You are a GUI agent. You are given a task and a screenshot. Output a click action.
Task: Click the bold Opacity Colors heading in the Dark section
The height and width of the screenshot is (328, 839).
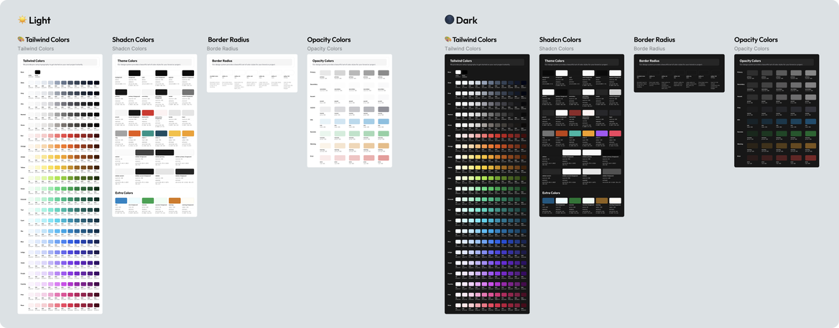[x=756, y=39]
